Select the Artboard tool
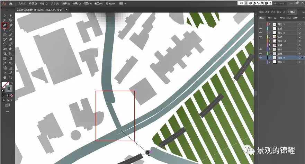Screen dimensions: 305x164 coord(5,73)
